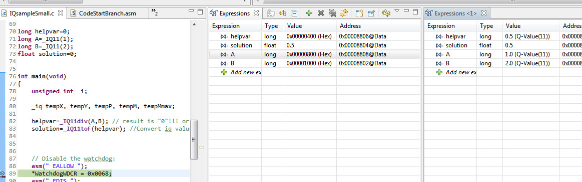582x182 pixels.
Task: Select the first Expressions view tab
Action: [234, 13]
